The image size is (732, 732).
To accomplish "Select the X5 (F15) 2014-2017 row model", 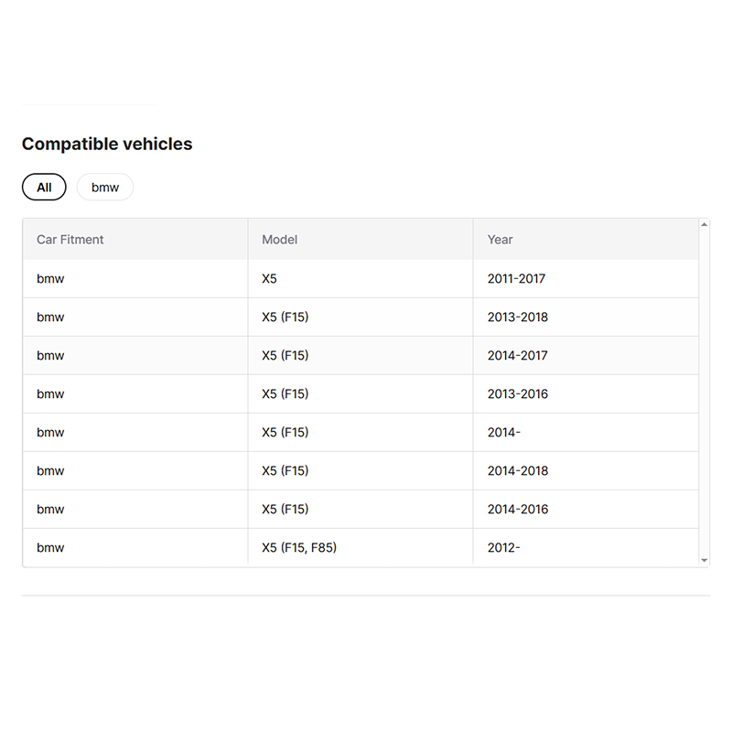I will (x=285, y=355).
